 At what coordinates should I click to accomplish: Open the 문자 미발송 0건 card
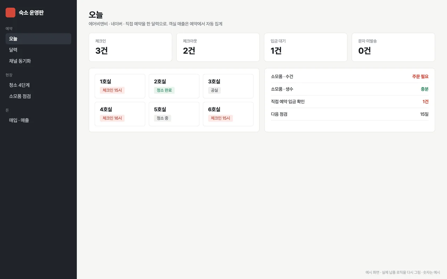click(393, 47)
